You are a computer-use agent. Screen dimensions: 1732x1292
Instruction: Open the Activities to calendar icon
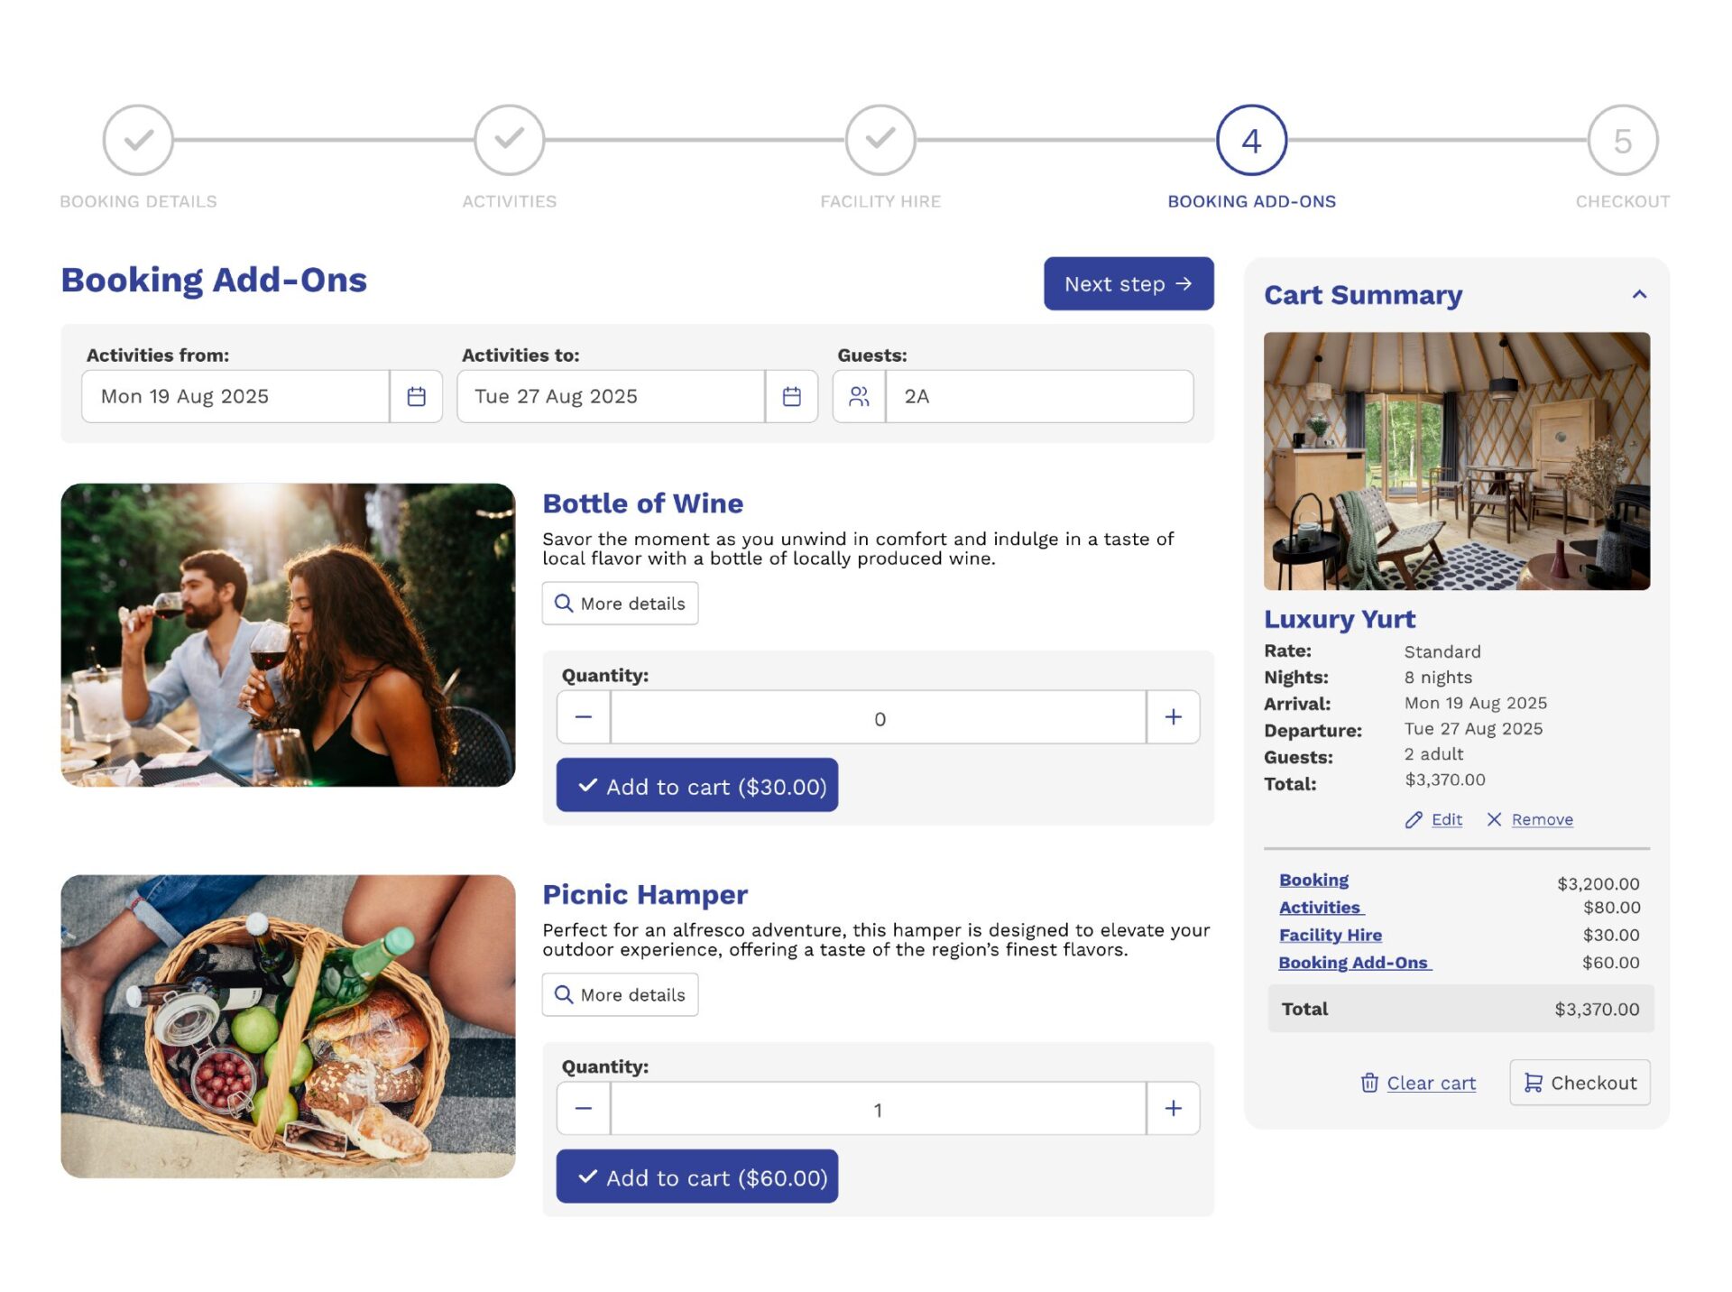791,396
